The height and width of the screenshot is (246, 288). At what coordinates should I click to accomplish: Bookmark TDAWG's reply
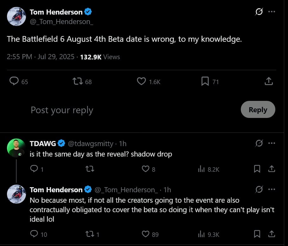[257, 169]
